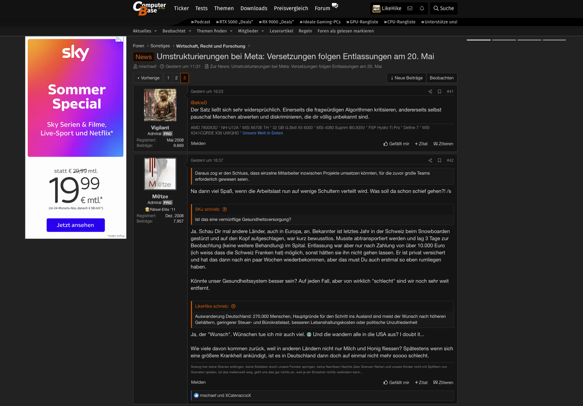Like post #41 with Gefällt mir

pos(396,144)
